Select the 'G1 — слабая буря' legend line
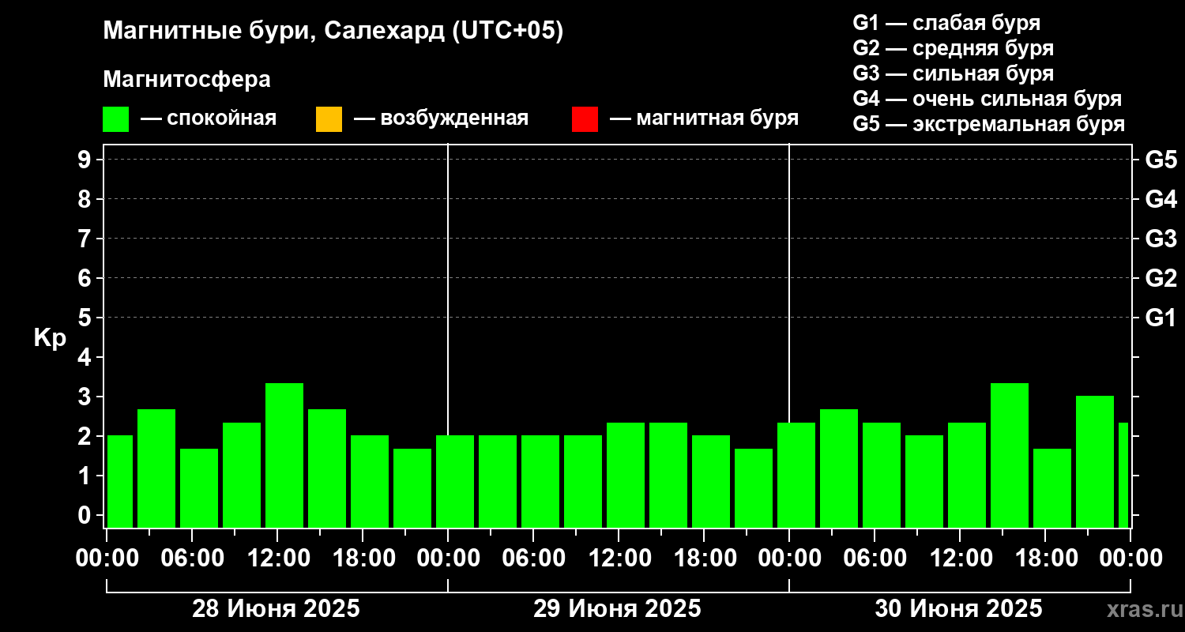This screenshot has width=1185, height=632. click(x=946, y=23)
